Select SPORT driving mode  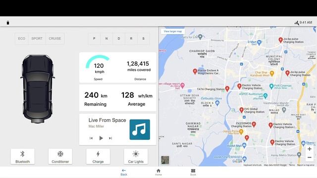click(37, 39)
